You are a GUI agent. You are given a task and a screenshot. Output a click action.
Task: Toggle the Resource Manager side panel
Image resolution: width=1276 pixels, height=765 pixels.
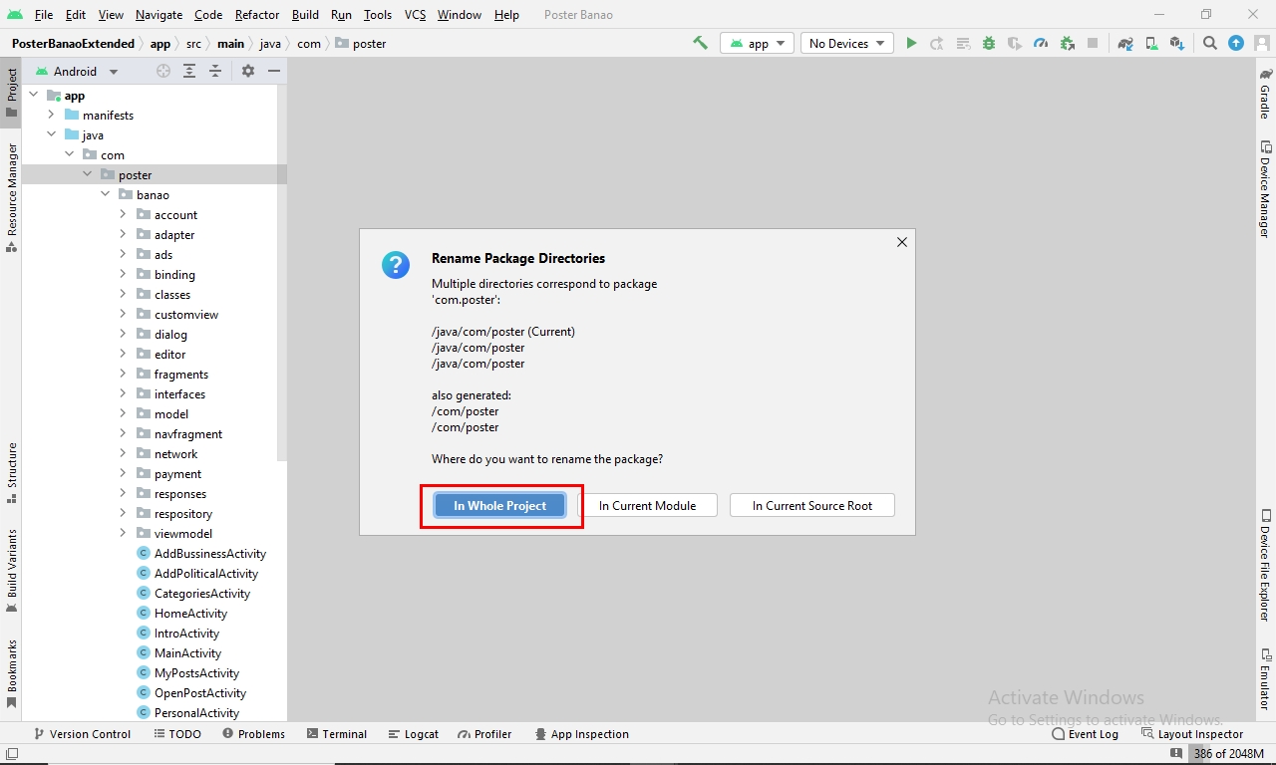pos(12,195)
